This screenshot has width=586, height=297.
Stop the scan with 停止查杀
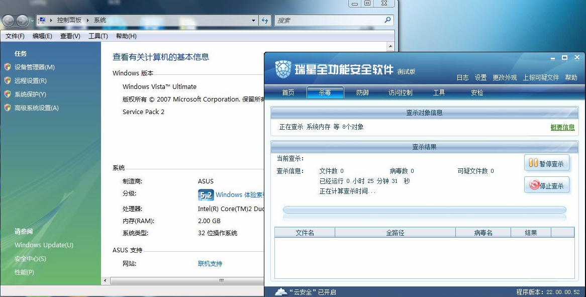tap(547, 185)
